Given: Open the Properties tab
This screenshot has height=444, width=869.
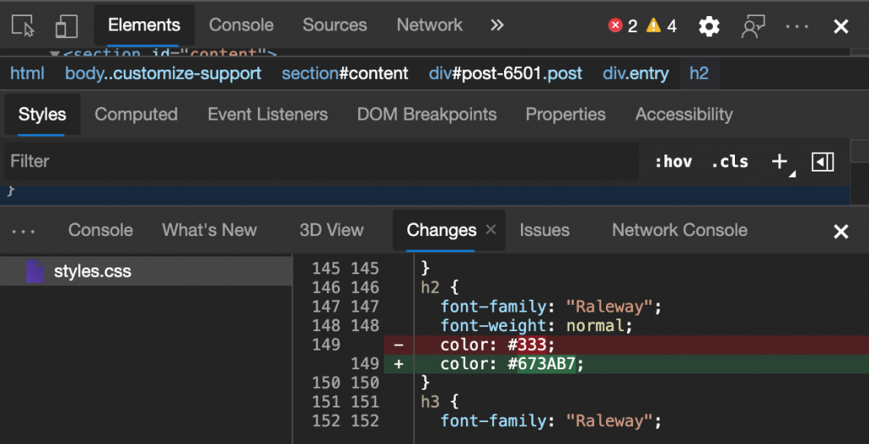Looking at the screenshot, I should pos(565,115).
